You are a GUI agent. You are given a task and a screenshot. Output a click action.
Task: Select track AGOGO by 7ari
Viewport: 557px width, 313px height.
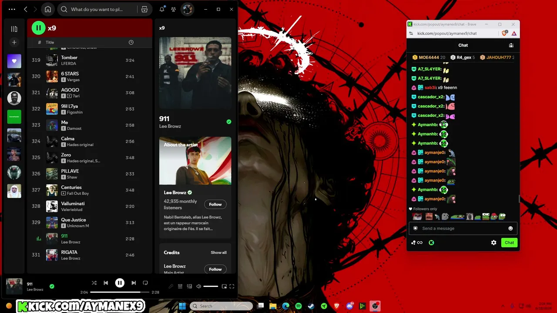[x=90, y=93]
